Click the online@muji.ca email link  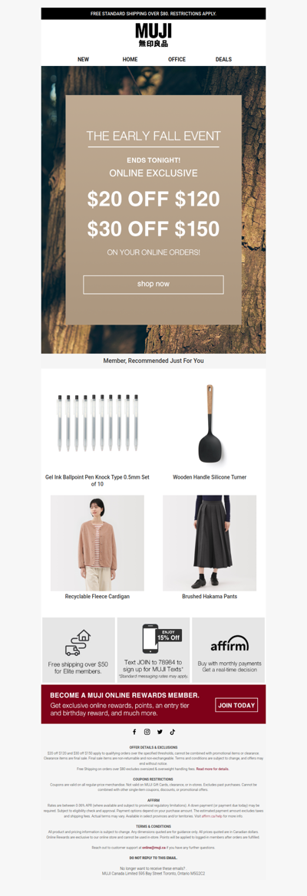click(153, 848)
